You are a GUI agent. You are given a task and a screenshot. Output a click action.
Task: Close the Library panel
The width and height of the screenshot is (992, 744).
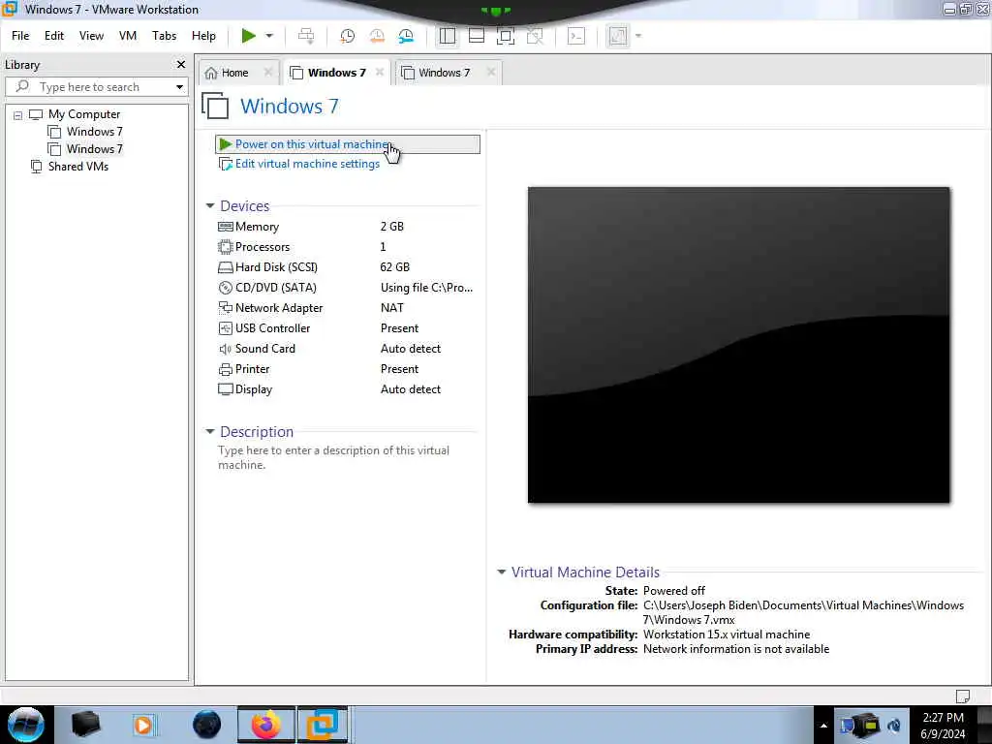pos(181,65)
